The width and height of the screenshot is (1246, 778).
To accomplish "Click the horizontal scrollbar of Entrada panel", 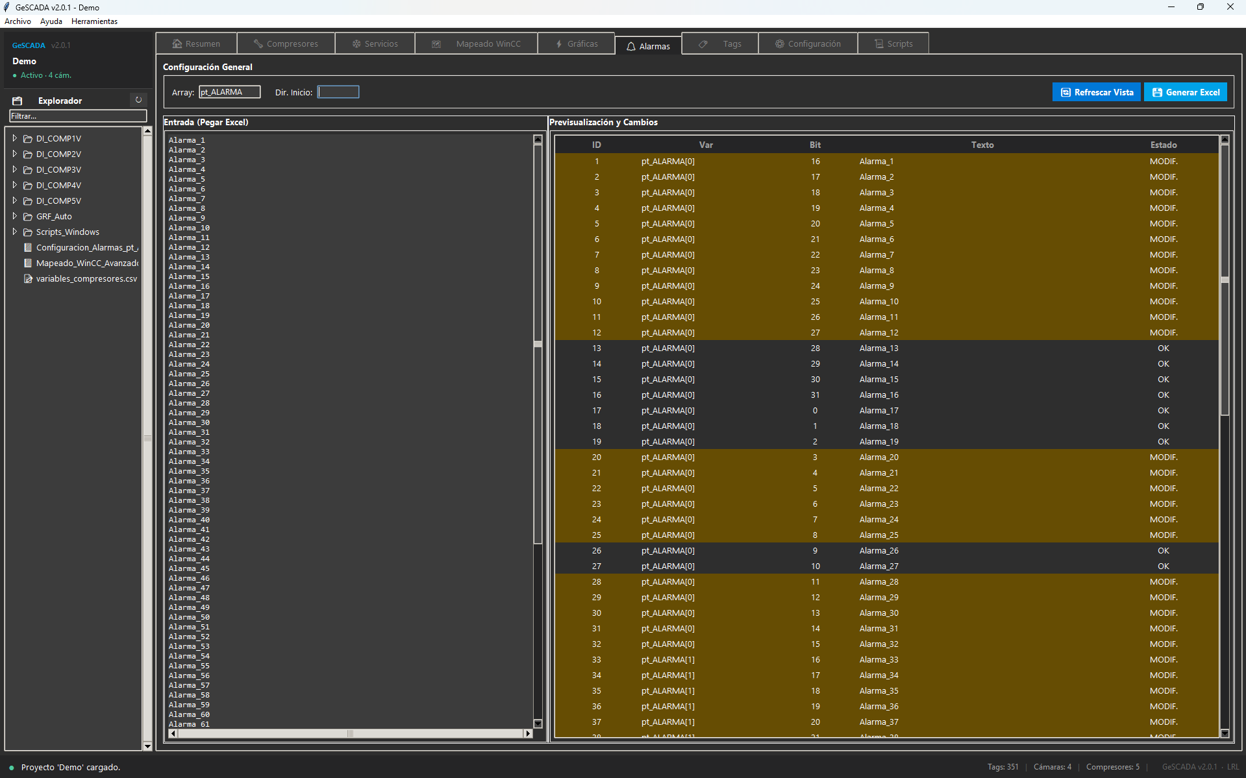I will (x=350, y=733).
